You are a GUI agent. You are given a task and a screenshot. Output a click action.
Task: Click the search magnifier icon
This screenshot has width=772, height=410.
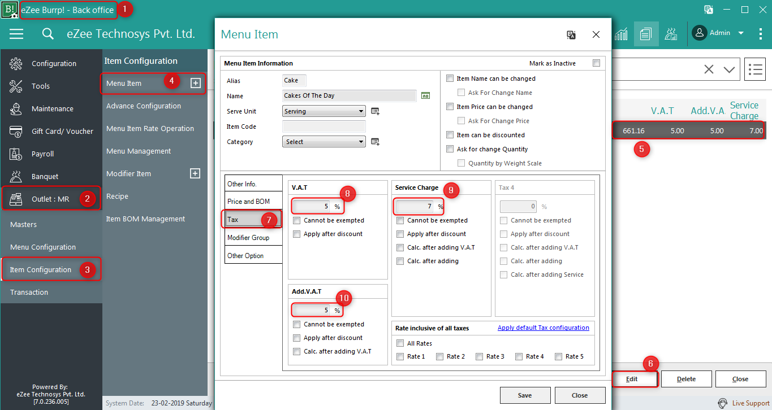tap(48, 34)
